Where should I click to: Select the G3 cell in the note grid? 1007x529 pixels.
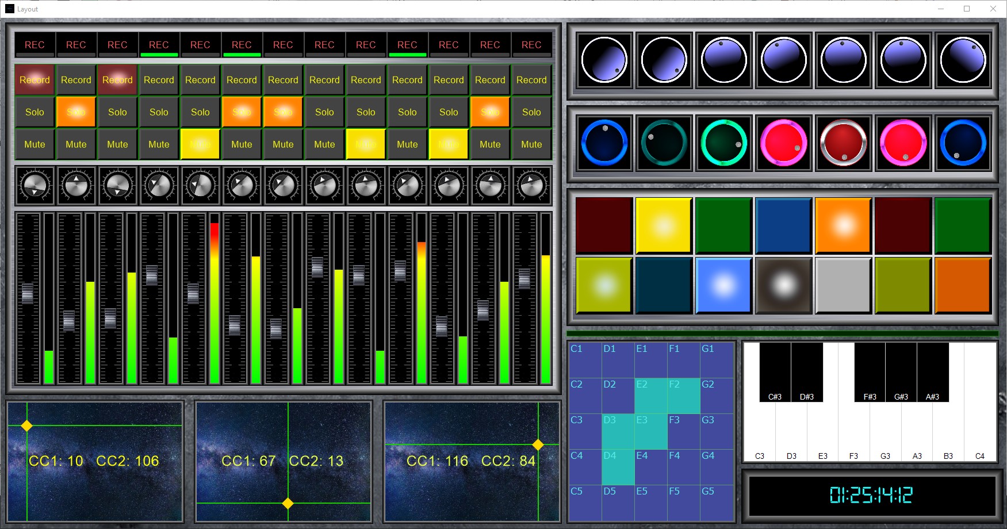(x=717, y=431)
